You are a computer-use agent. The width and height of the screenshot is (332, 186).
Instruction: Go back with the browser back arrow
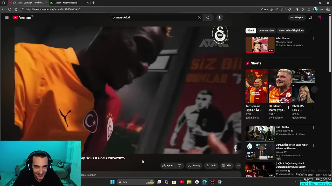[3, 9]
